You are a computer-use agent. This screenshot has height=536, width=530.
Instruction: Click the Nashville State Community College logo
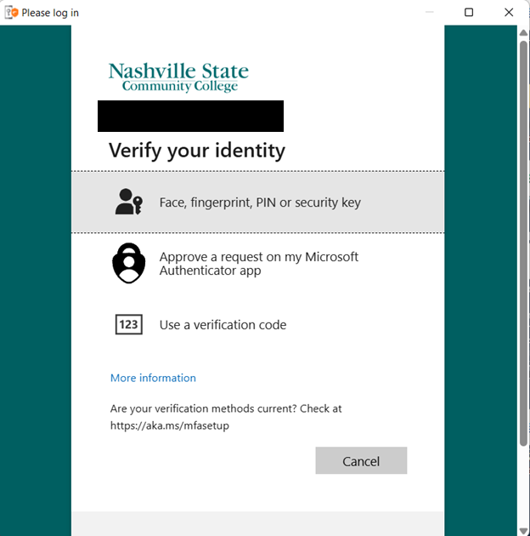[x=178, y=77]
